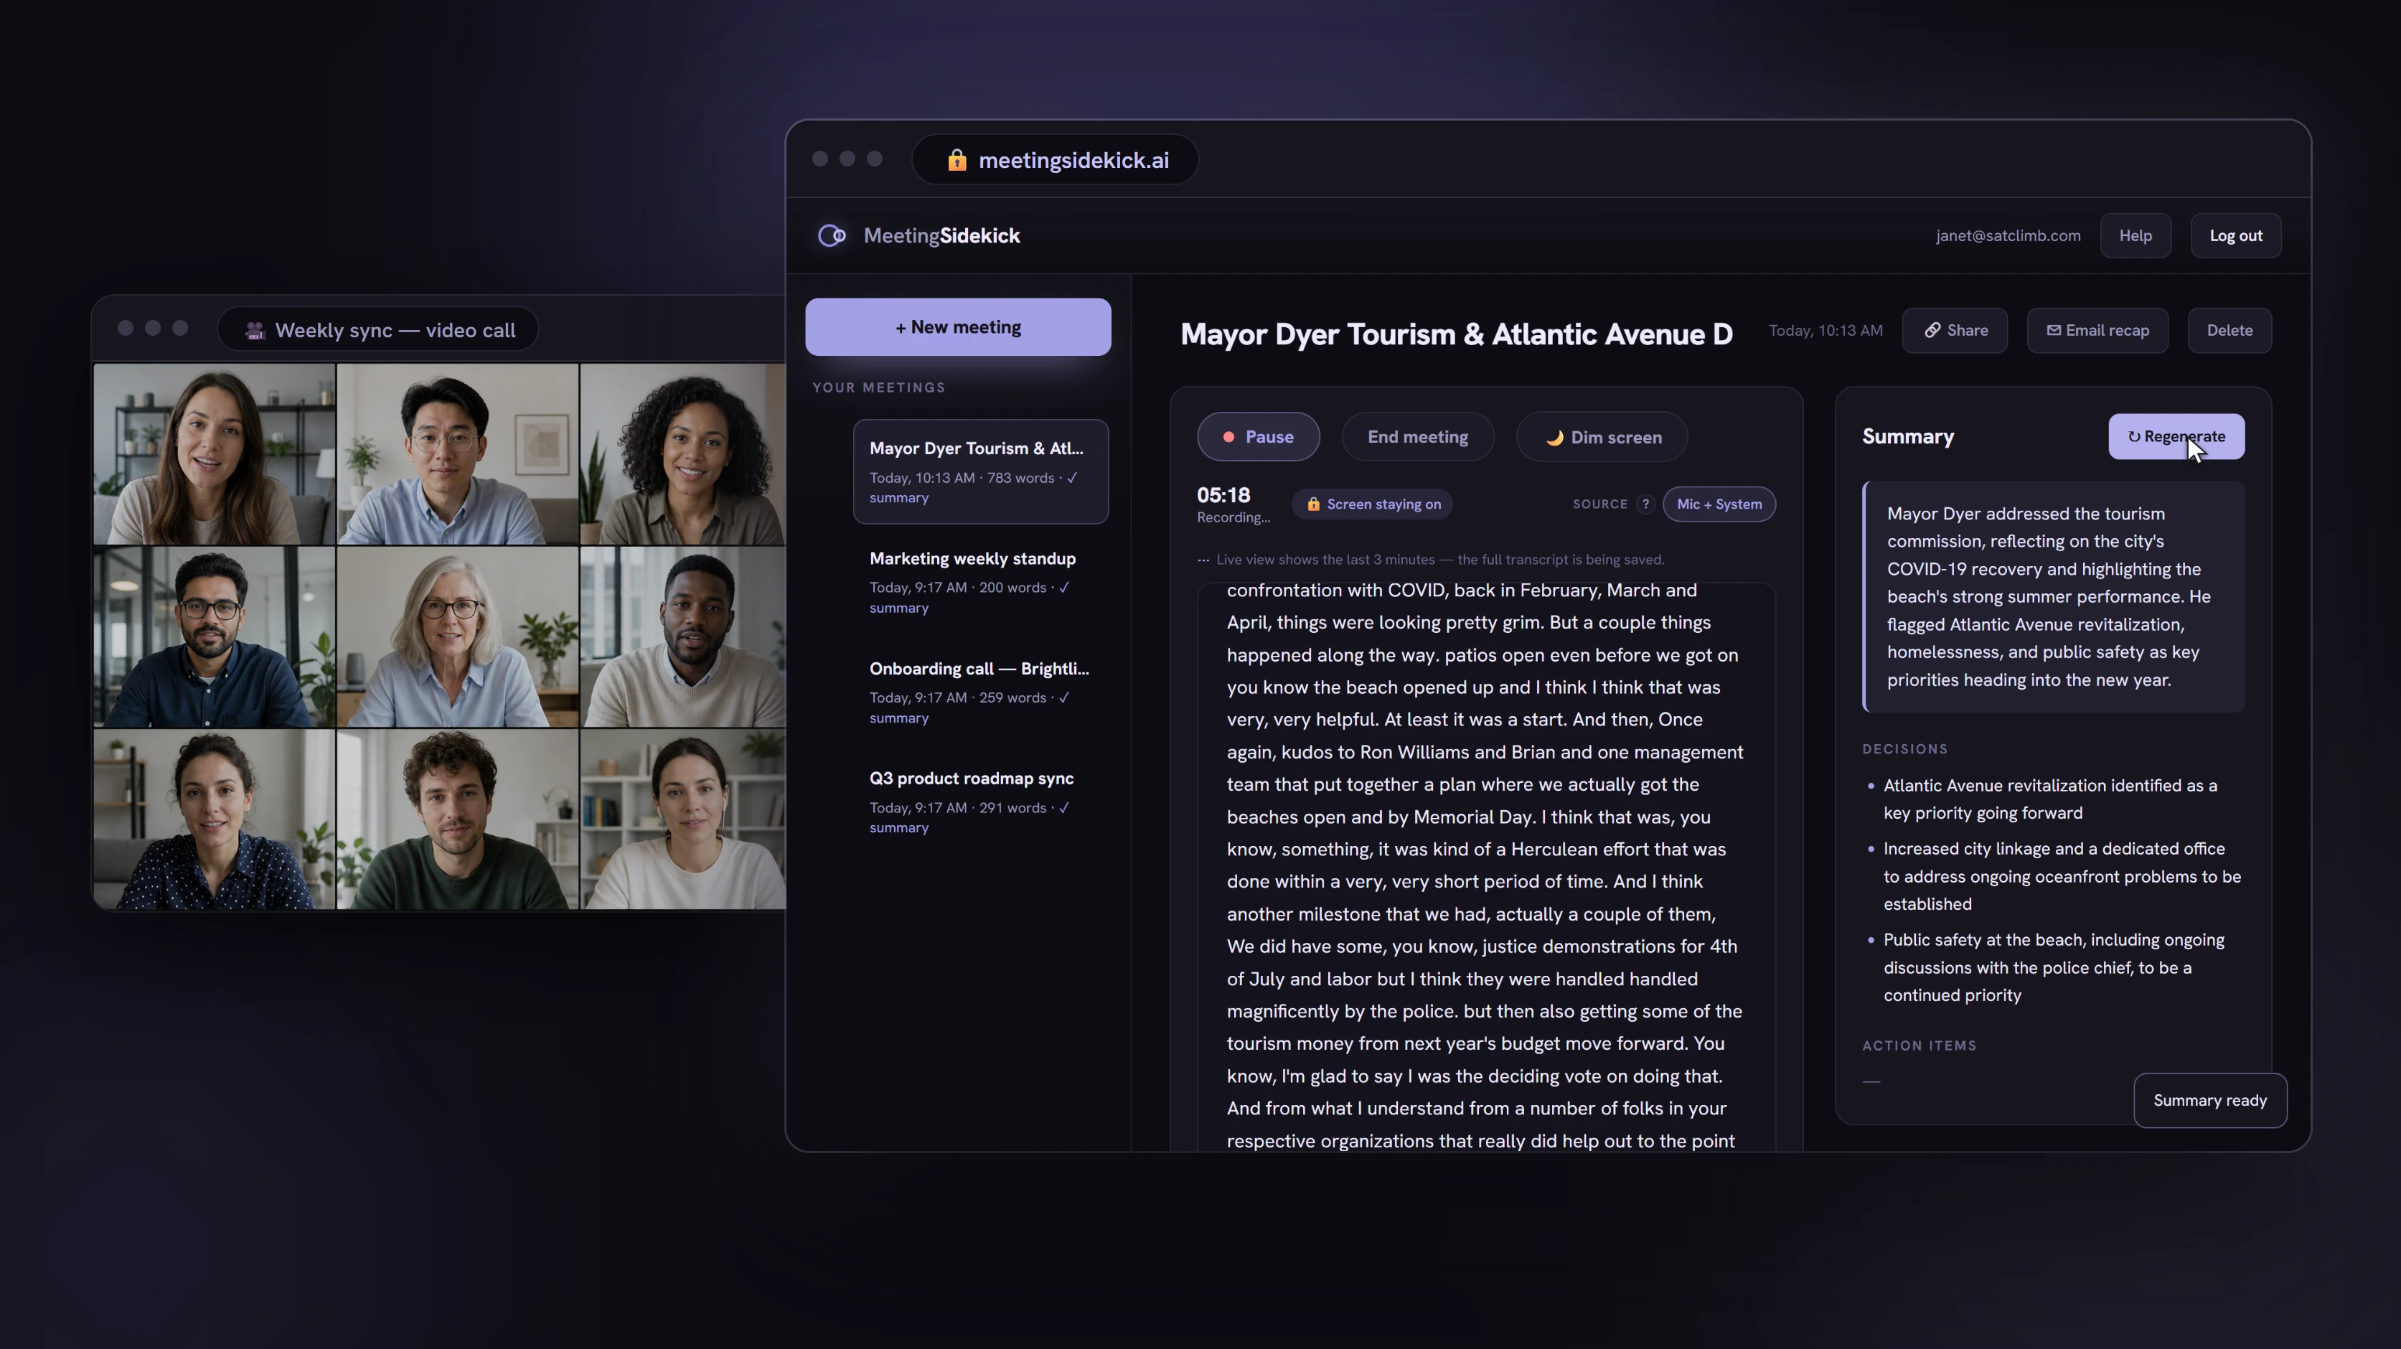Click the MeetingSidekick logo icon
This screenshot has width=2401, height=1349.
click(832, 236)
